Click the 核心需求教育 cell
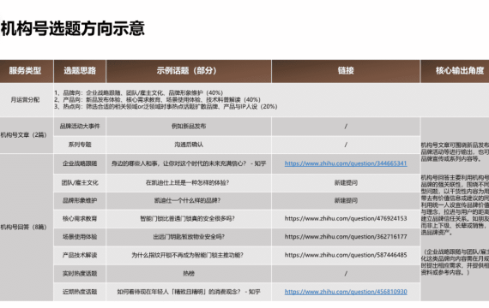Image resolution: width=489 pixels, height=308 pixels. pyautogui.click(x=80, y=218)
